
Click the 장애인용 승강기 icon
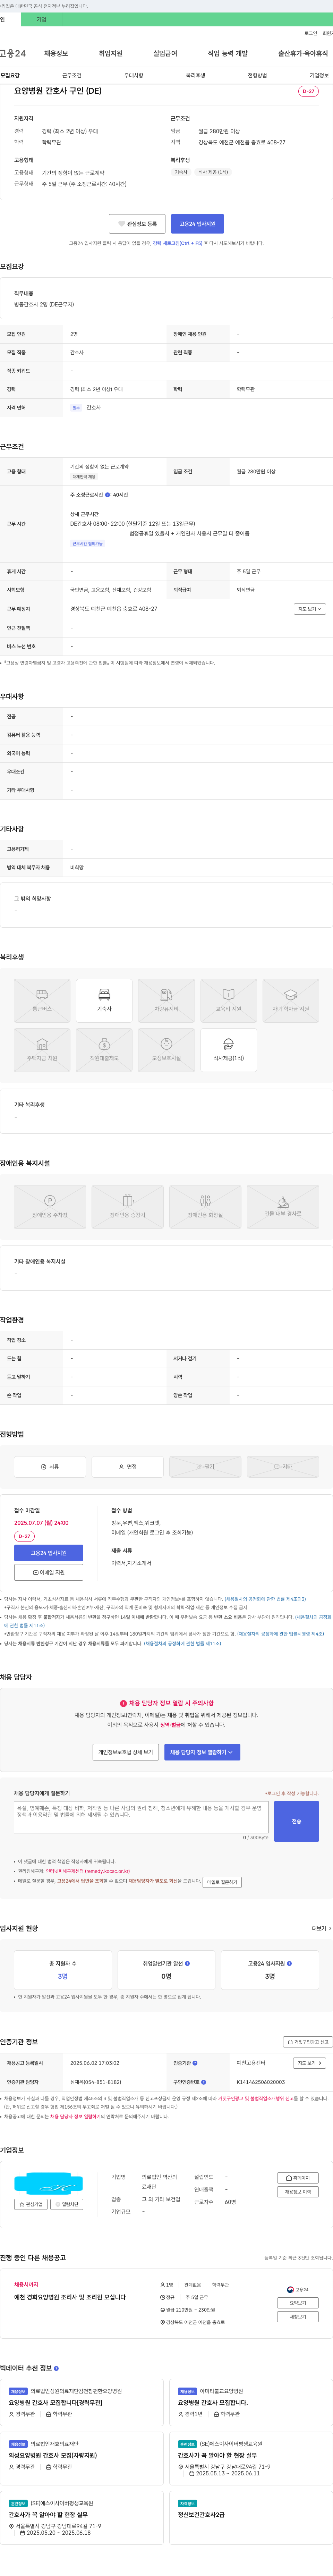[x=127, y=1207]
